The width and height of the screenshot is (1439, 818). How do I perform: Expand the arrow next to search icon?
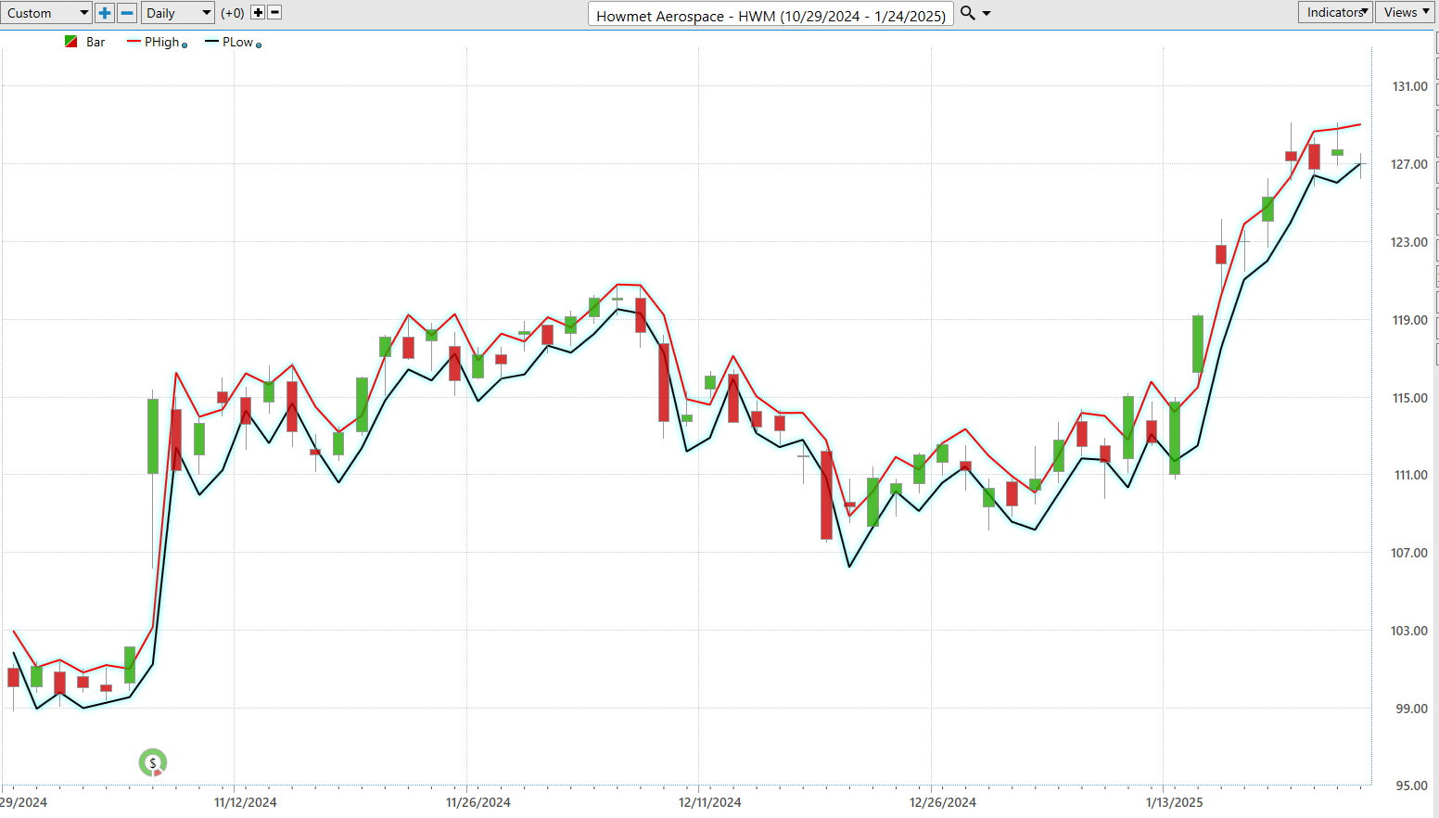pos(987,13)
